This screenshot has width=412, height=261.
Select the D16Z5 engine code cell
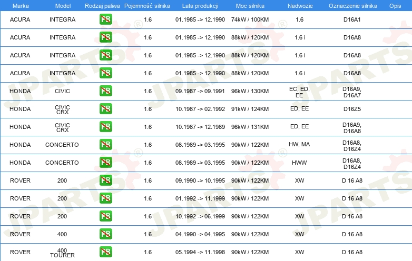pos(352,109)
